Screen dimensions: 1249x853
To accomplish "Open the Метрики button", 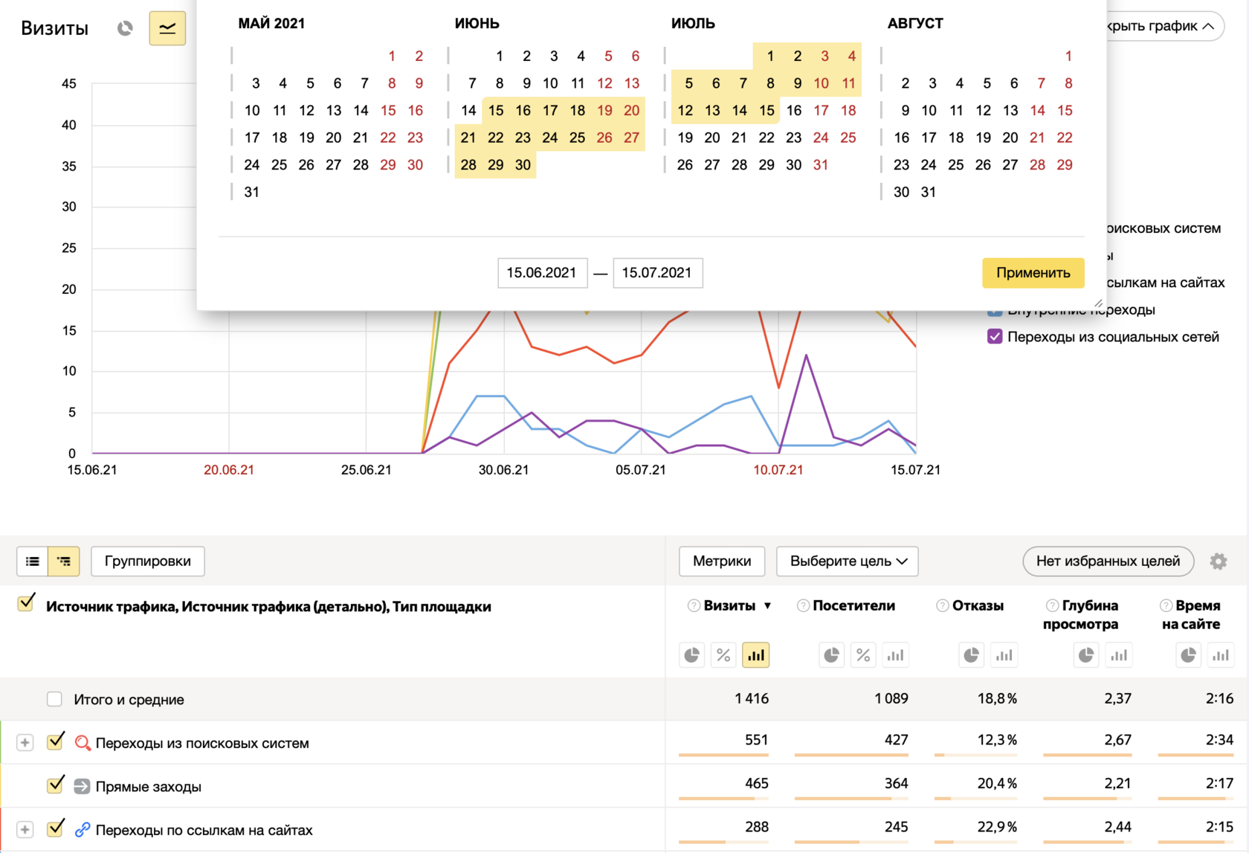I will 721,561.
